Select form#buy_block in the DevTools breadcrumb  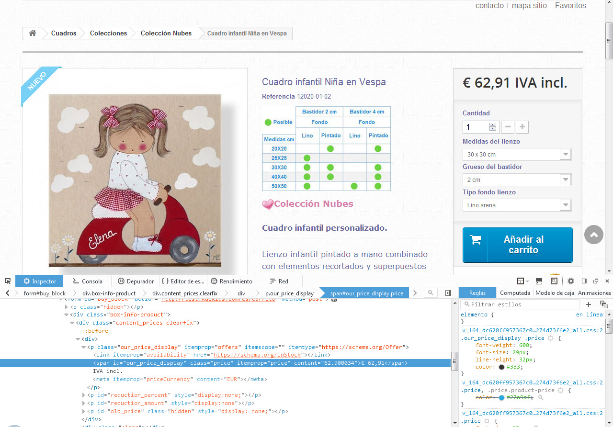pos(45,293)
